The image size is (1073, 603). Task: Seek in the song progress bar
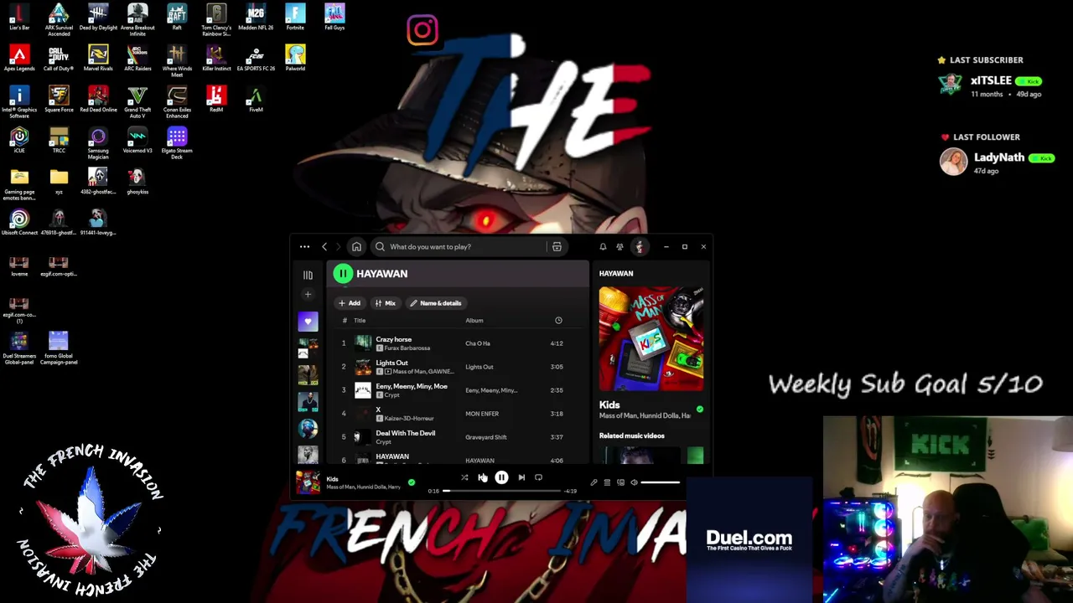pyautogui.click(x=501, y=491)
